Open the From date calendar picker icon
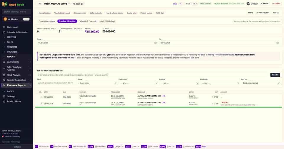 coord(155,43)
